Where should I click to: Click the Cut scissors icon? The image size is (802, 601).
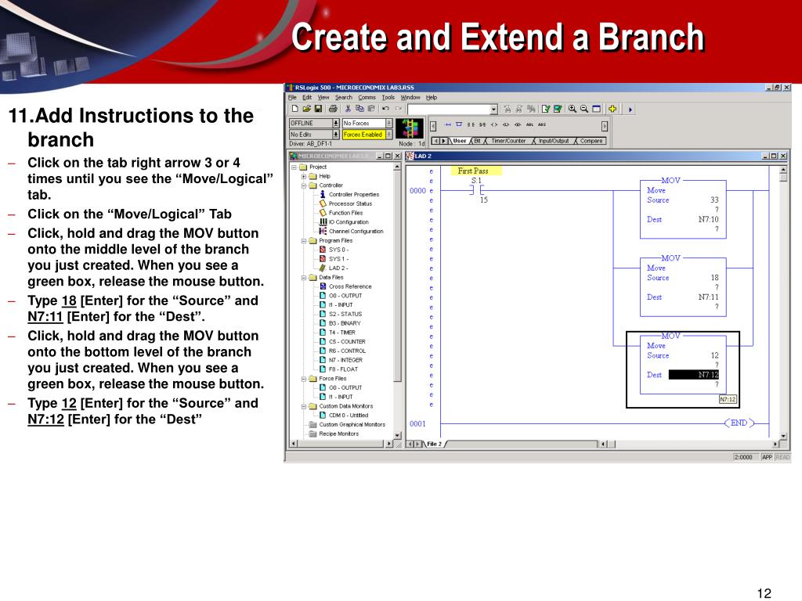click(348, 109)
